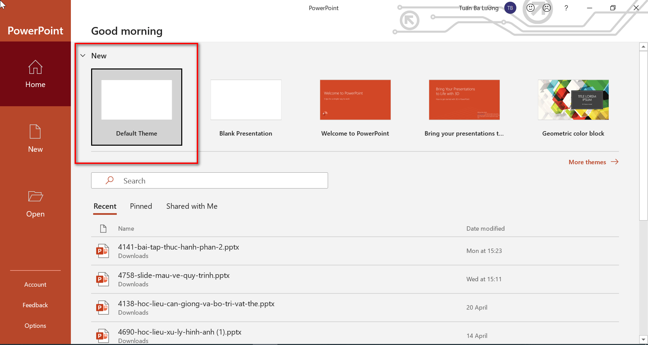Image resolution: width=648 pixels, height=345 pixels.
Task: Minimize the PowerPoint window
Action: (x=590, y=8)
